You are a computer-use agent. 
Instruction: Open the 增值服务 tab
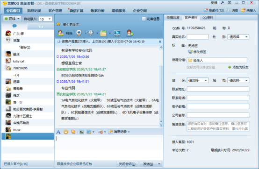pos(119,11)
